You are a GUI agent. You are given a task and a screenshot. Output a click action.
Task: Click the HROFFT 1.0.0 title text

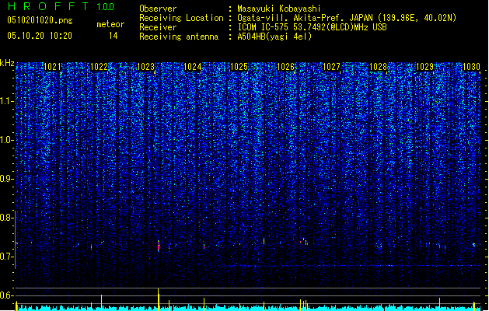[x=61, y=6]
